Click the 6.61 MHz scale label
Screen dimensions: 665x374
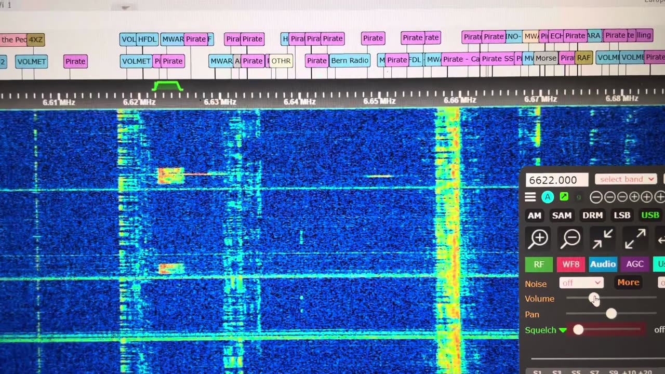[x=59, y=103]
